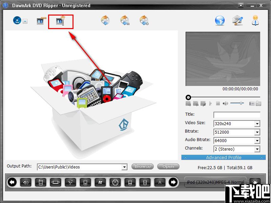
Task: Select the Windows device profile category
Action: point(100,183)
